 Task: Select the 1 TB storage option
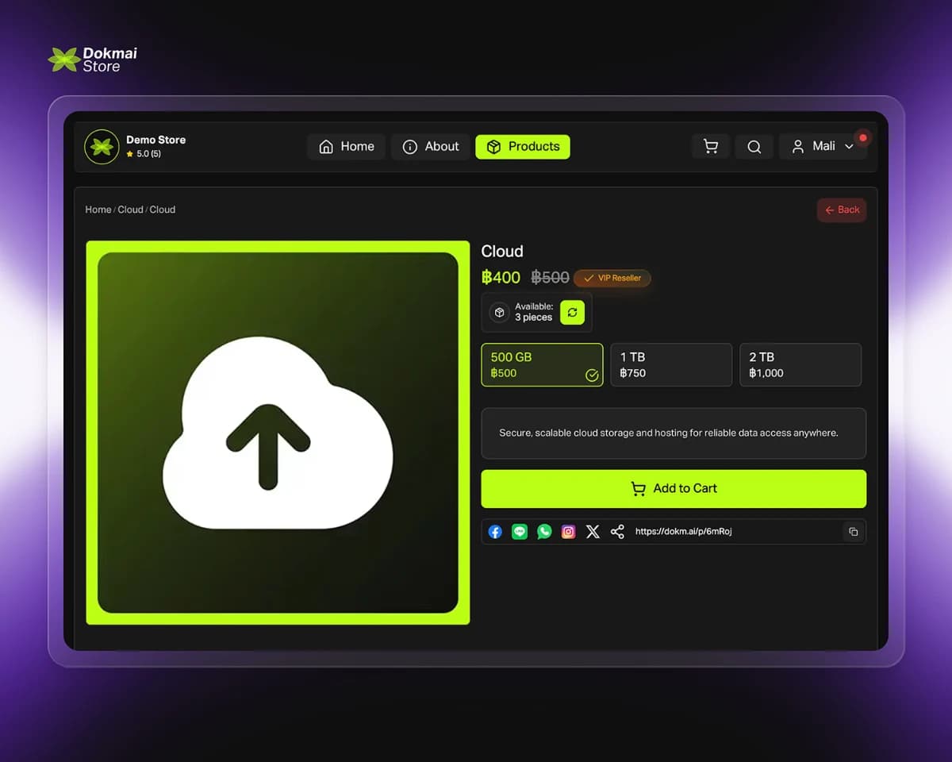click(x=671, y=365)
